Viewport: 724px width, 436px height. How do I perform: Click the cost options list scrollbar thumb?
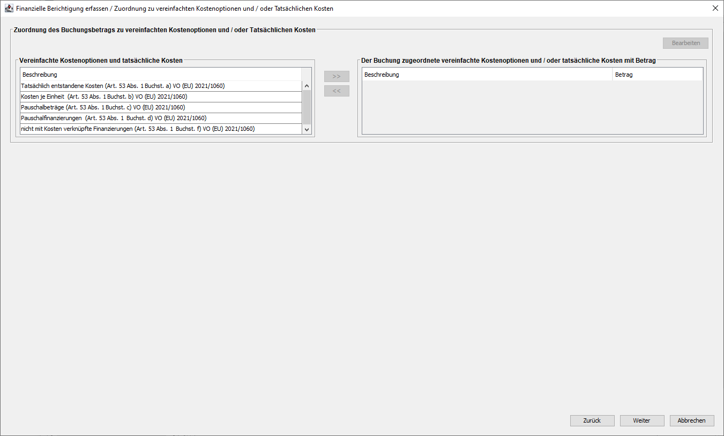[307, 106]
